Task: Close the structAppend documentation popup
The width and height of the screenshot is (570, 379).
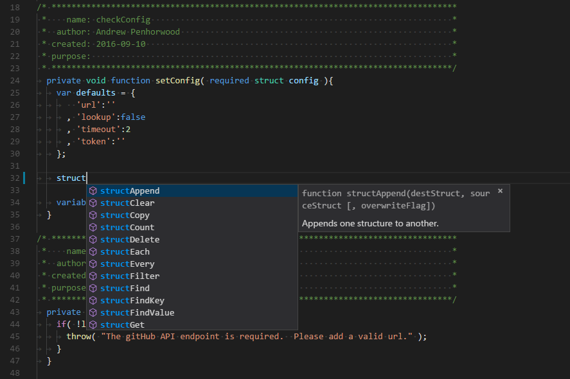Action: [x=500, y=190]
